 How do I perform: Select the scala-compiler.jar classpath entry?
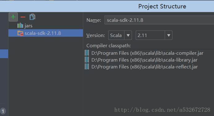[x=148, y=53]
